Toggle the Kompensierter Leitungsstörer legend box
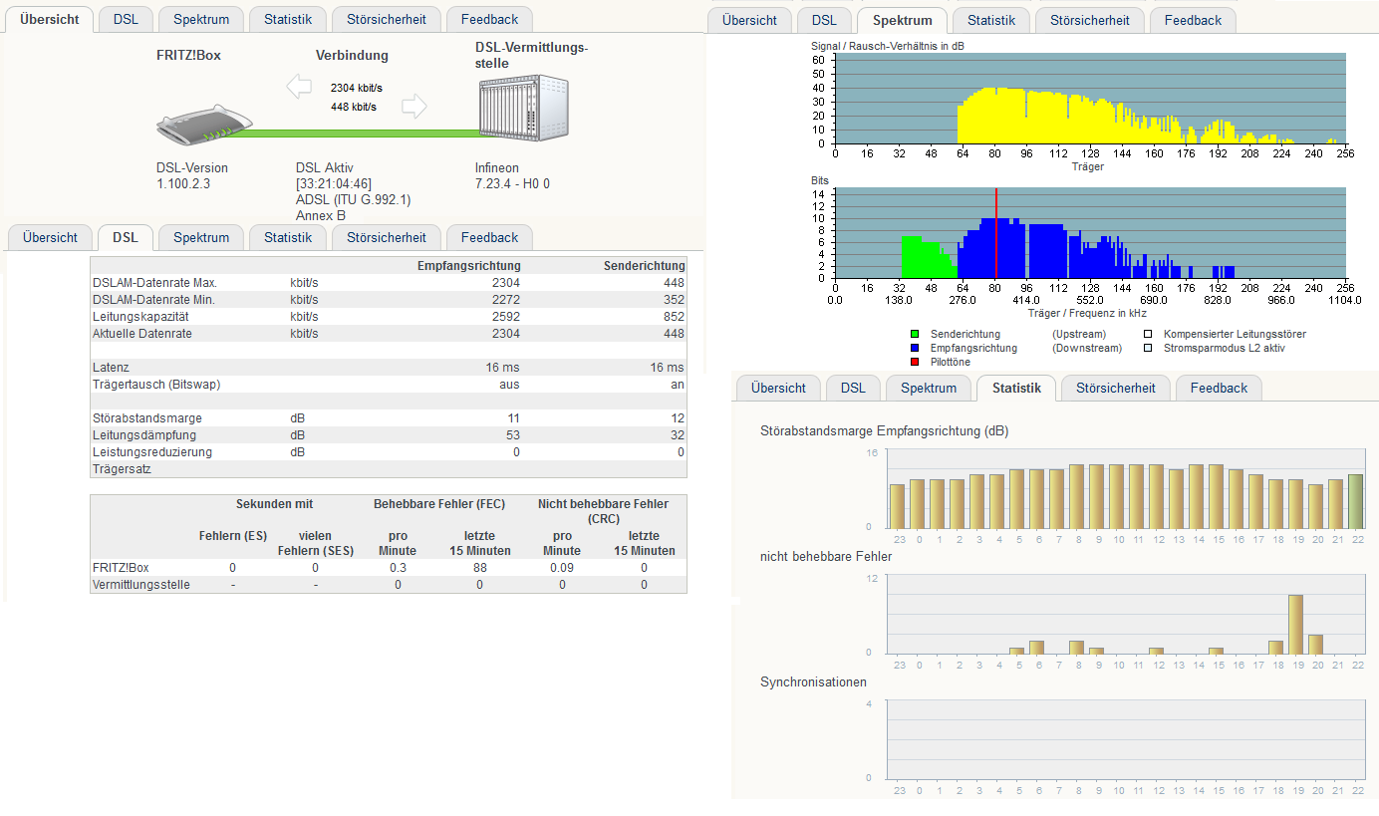Viewport: 1379px width, 816px height. 1147,334
